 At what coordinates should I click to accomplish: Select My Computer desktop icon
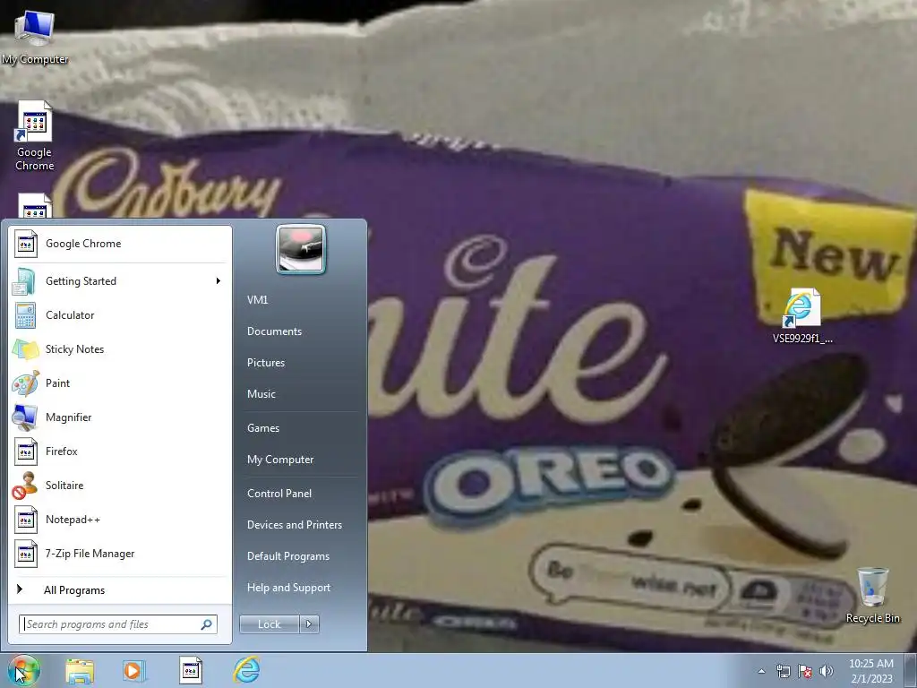(35, 38)
